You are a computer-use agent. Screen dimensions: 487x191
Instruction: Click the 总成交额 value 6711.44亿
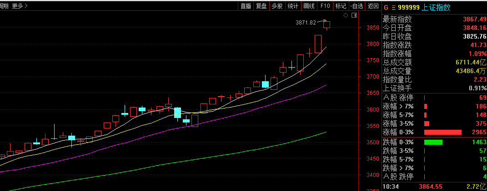[471, 62]
